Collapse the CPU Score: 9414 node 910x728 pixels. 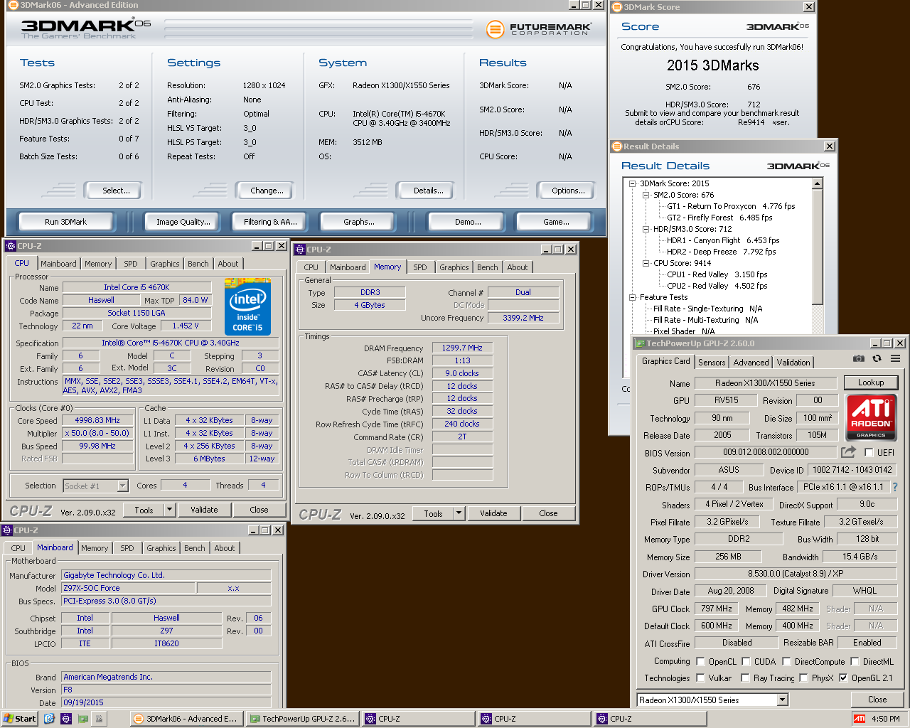646,263
